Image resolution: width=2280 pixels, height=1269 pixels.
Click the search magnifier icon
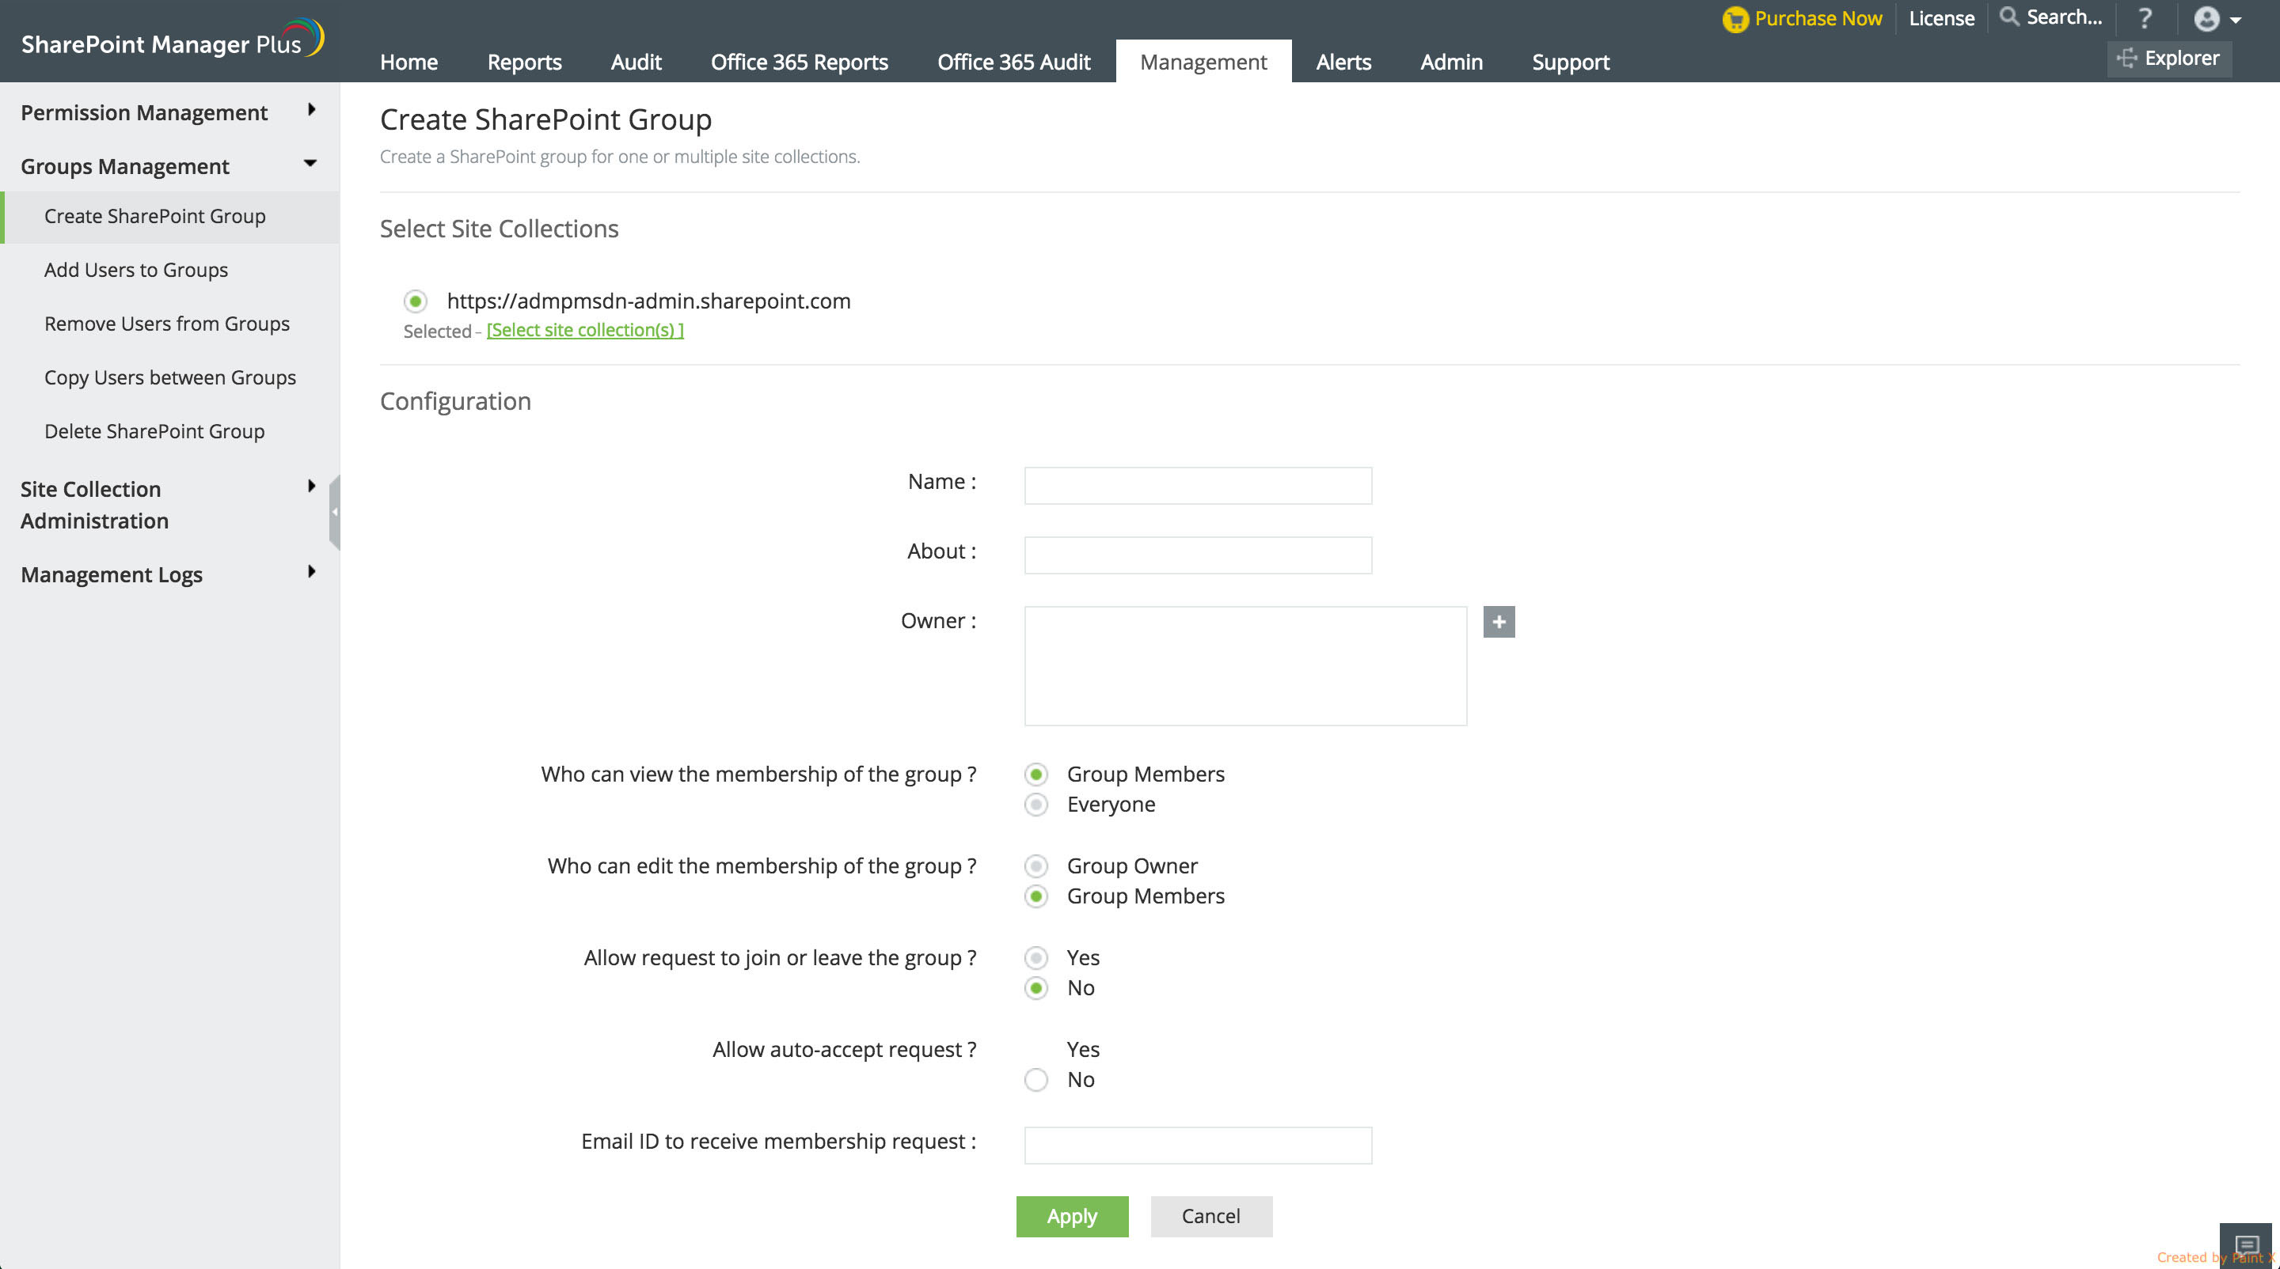[x=2009, y=17]
